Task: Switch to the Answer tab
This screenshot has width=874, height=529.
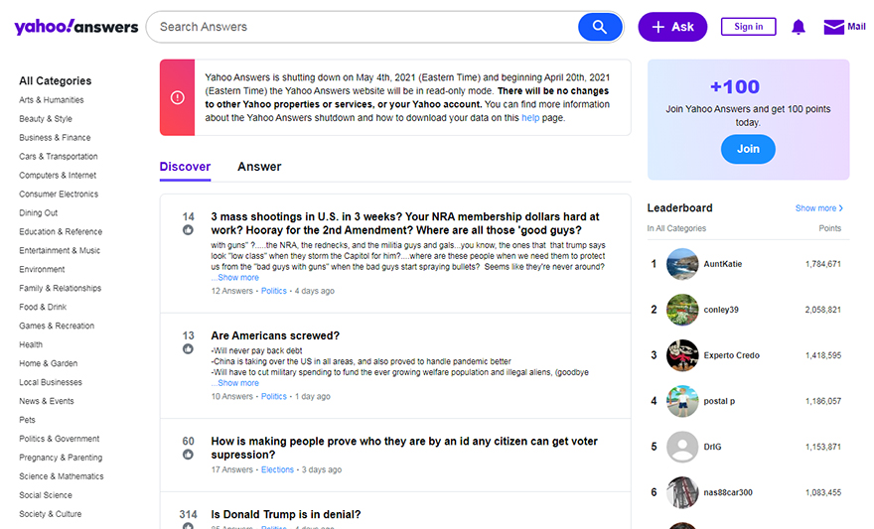Action: pyautogui.click(x=259, y=167)
